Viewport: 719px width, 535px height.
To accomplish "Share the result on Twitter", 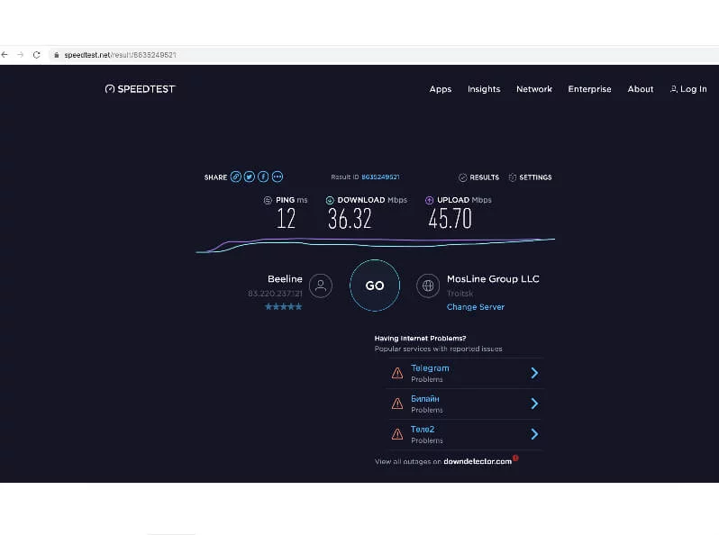I will coord(250,177).
